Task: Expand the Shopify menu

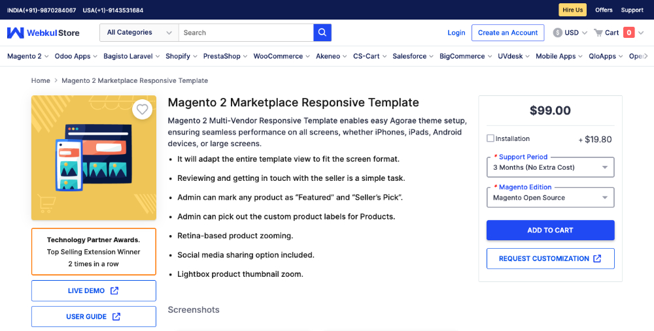Action: (x=181, y=56)
